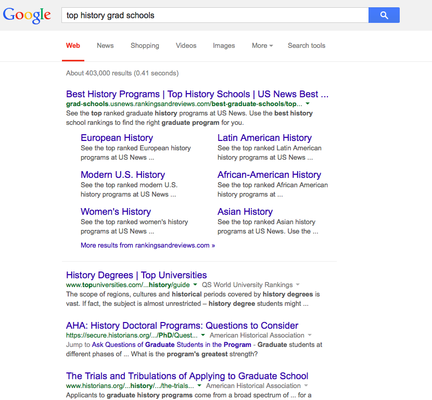
Task: Expand the More search category menu
Action: click(262, 46)
